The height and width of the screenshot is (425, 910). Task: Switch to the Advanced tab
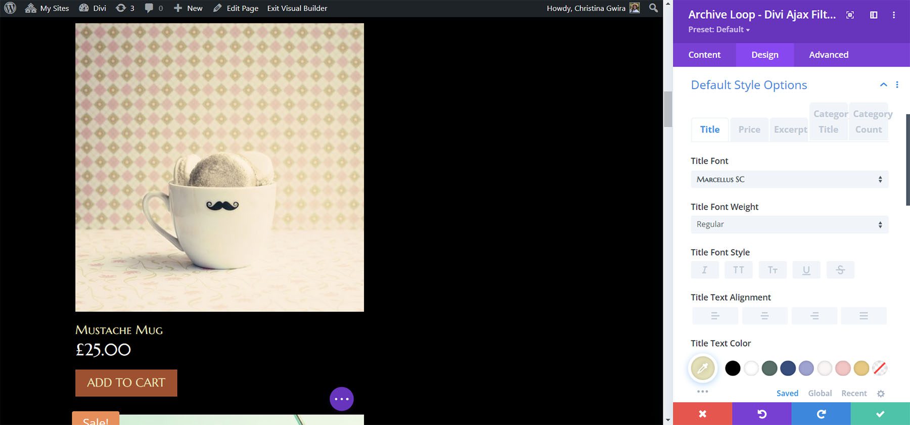pyautogui.click(x=829, y=55)
